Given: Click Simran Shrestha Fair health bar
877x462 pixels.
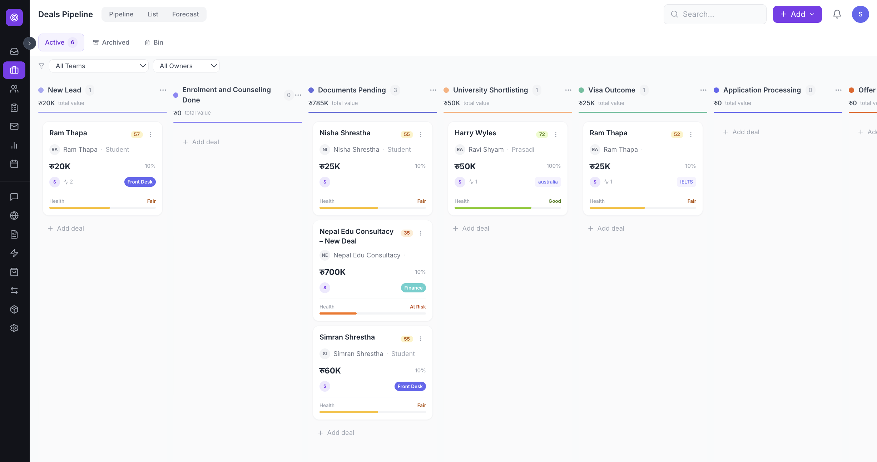Looking at the screenshot, I should (x=373, y=412).
